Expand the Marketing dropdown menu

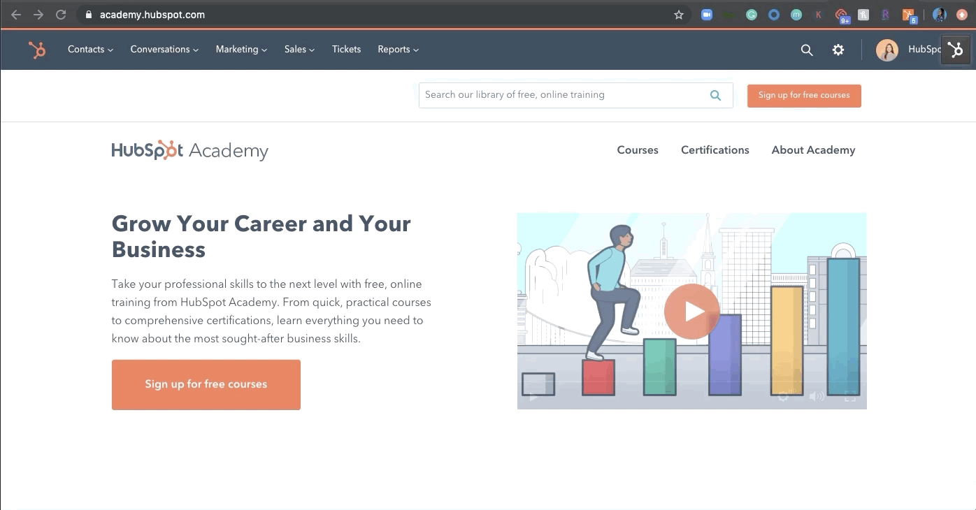(241, 50)
